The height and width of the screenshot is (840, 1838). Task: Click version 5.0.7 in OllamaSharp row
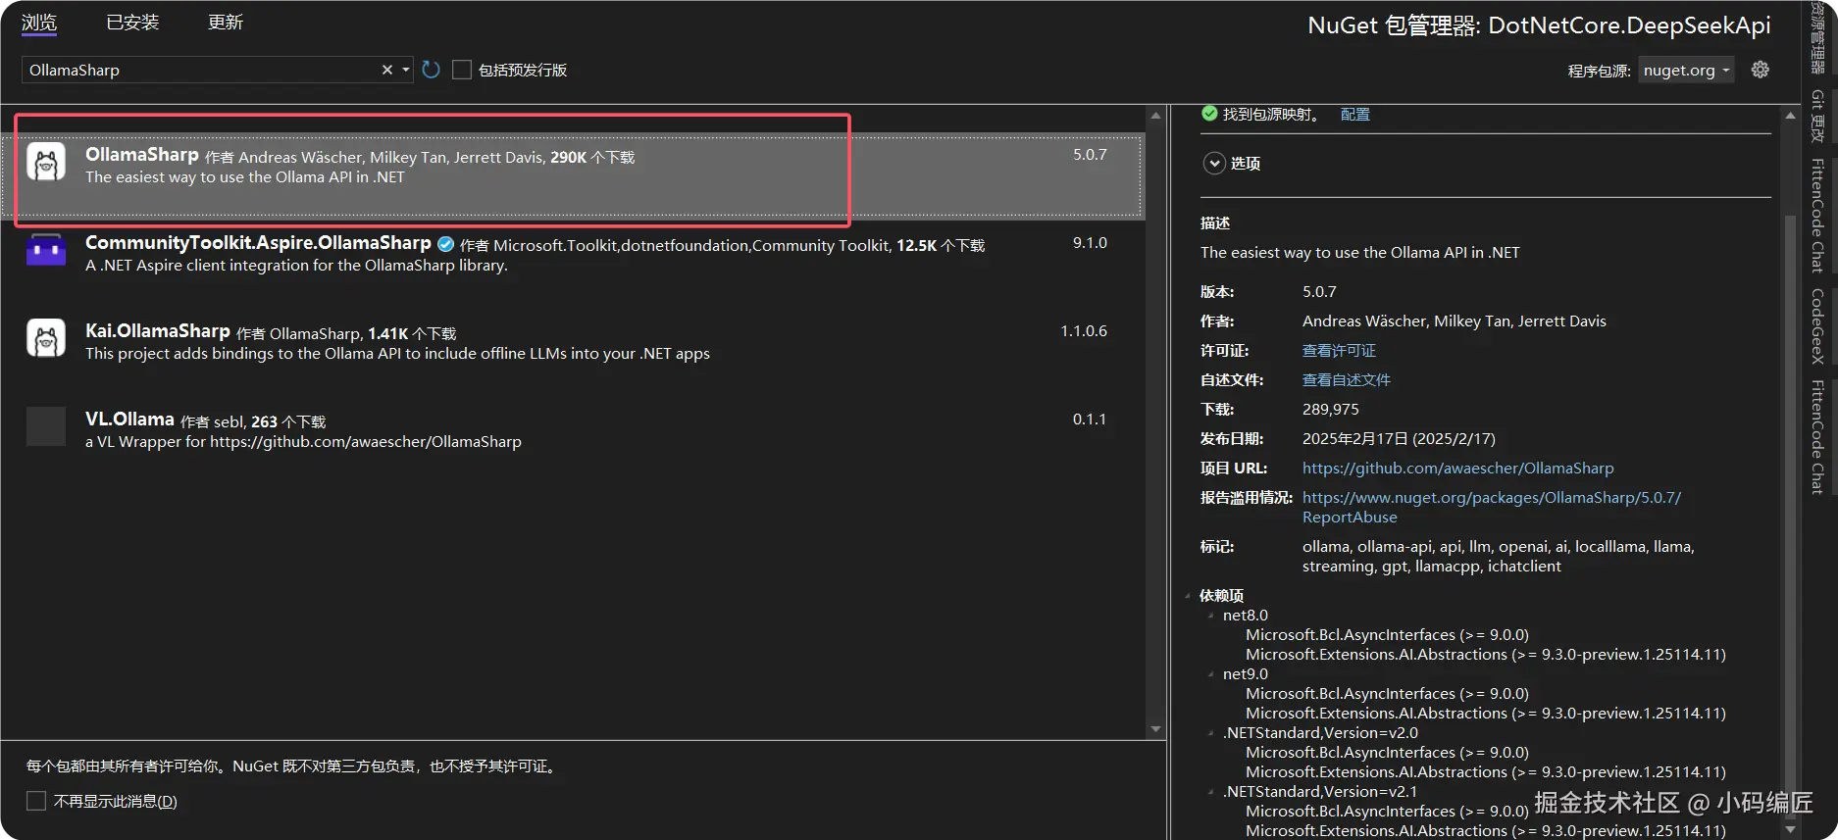click(1090, 155)
